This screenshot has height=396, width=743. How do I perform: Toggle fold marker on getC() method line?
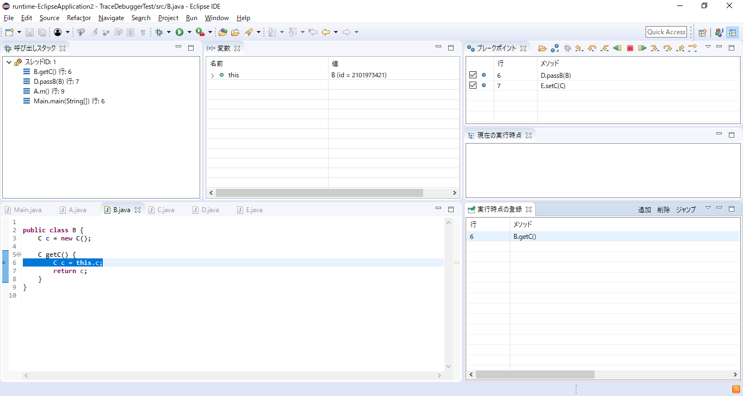click(x=19, y=255)
